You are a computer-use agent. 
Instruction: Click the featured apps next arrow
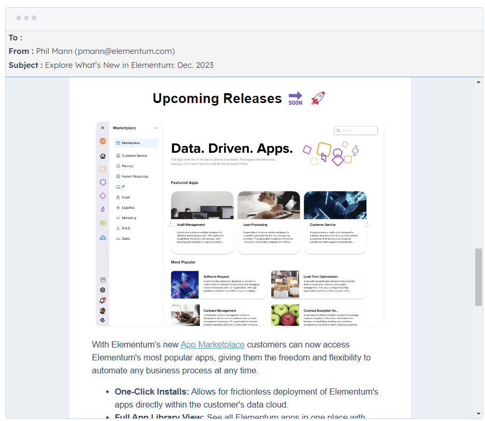(x=367, y=223)
